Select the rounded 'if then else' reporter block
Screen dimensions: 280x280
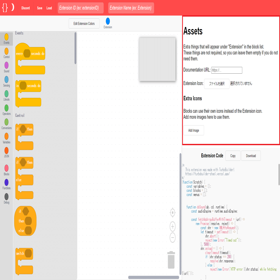(25, 221)
